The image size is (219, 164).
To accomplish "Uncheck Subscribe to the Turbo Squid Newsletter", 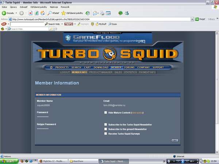I will 105,124.
